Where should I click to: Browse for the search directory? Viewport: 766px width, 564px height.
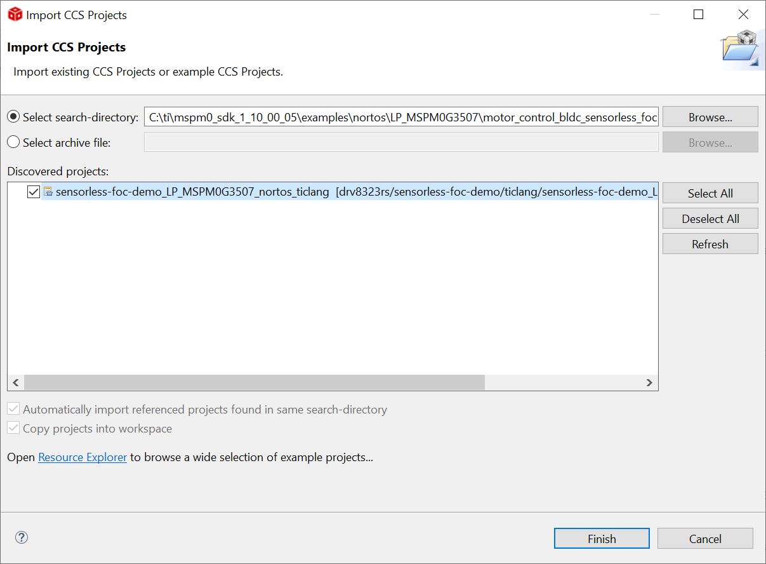pyautogui.click(x=710, y=117)
